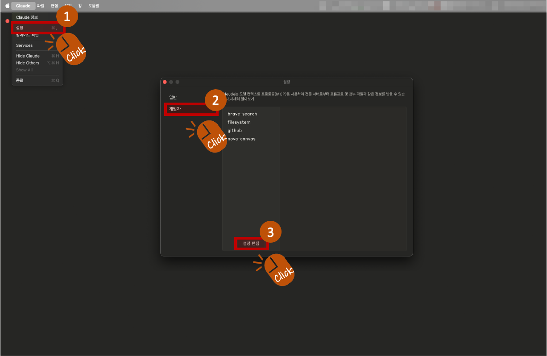Choose Hide Claude menu item
This screenshot has width=547, height=356.
click(x=37, y=56)
